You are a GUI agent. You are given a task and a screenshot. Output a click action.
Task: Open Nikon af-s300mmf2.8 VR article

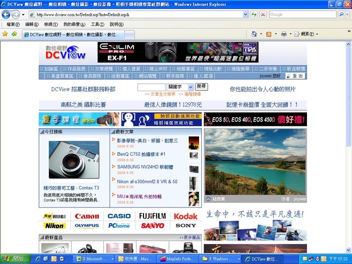147,182
